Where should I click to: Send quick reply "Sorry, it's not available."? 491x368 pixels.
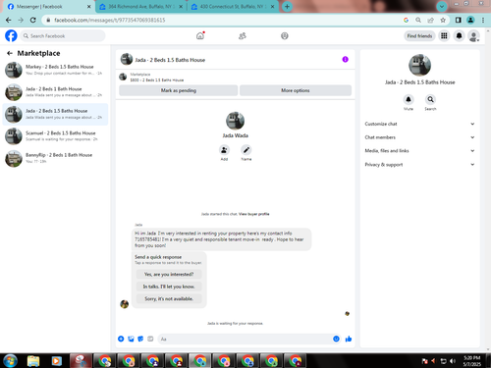pos(169,298)
